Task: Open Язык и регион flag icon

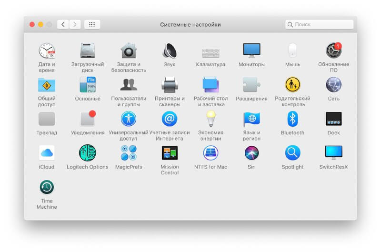Action: point(251,119)
